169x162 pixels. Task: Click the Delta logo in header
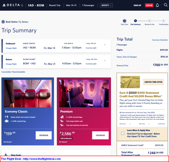(x=13, y=5)
